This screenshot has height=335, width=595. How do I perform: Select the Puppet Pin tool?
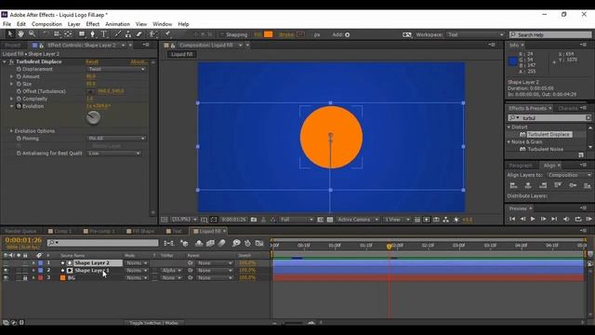[167, 34]
